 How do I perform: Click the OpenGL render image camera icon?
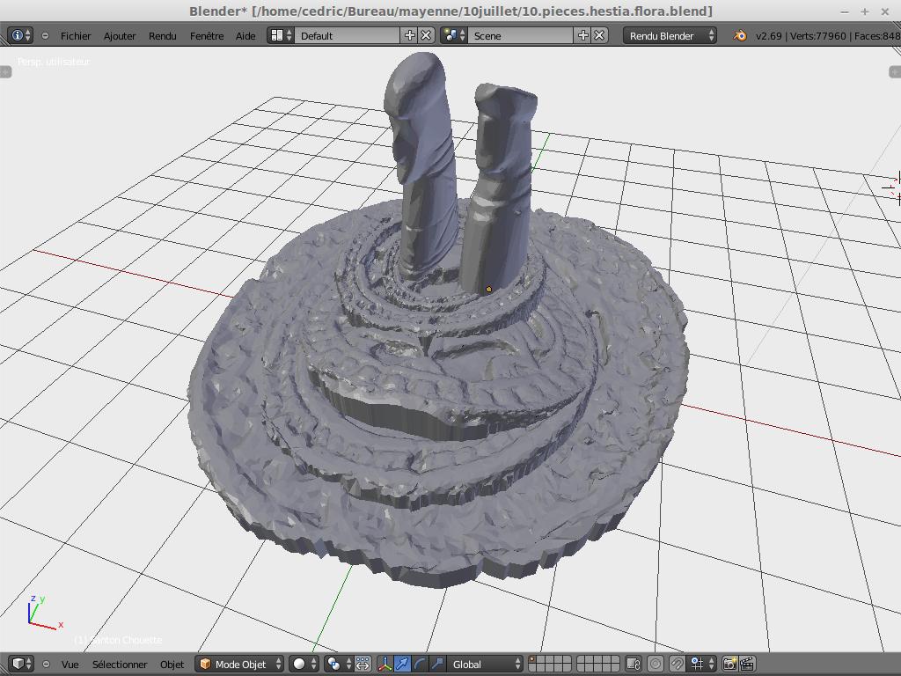coord(729,664)
